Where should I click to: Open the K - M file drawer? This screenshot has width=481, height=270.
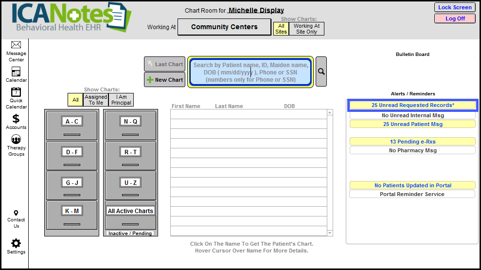pos(72,215)
